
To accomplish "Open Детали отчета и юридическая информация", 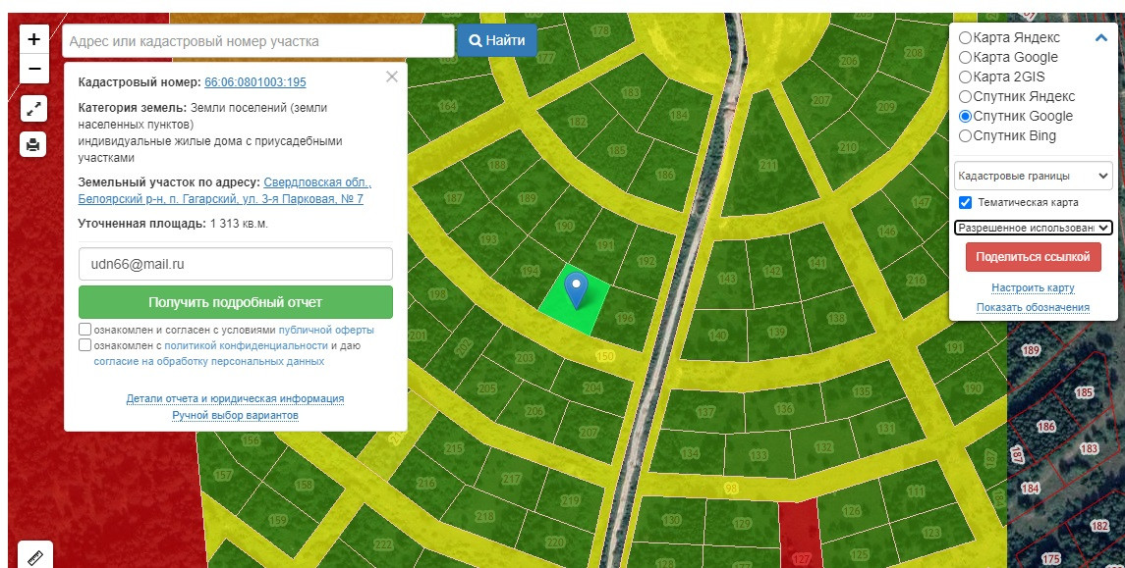I will 236,398.
